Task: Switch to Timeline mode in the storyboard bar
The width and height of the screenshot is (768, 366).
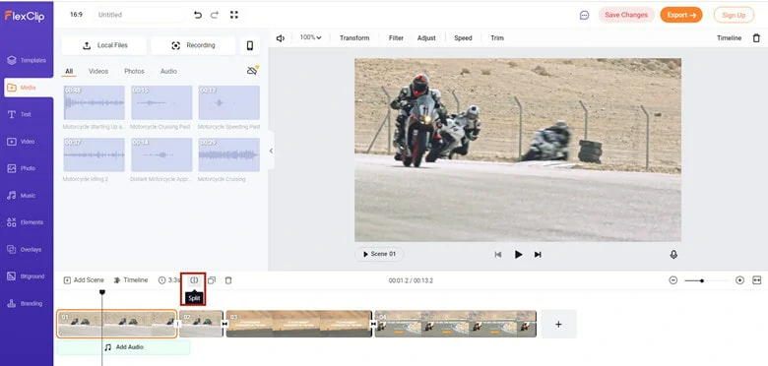Action: (x=131, y=280)
